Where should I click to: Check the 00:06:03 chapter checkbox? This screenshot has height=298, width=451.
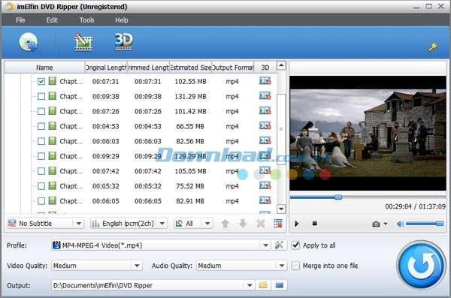(x=41, y=141)
